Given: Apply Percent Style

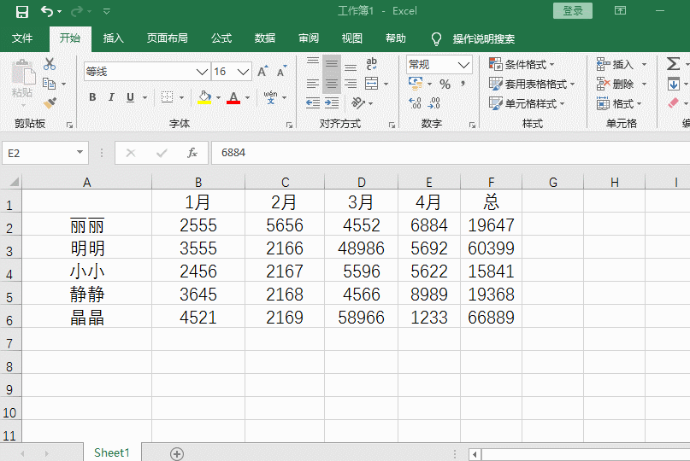Looking at the screenshot, I should 445,84.
